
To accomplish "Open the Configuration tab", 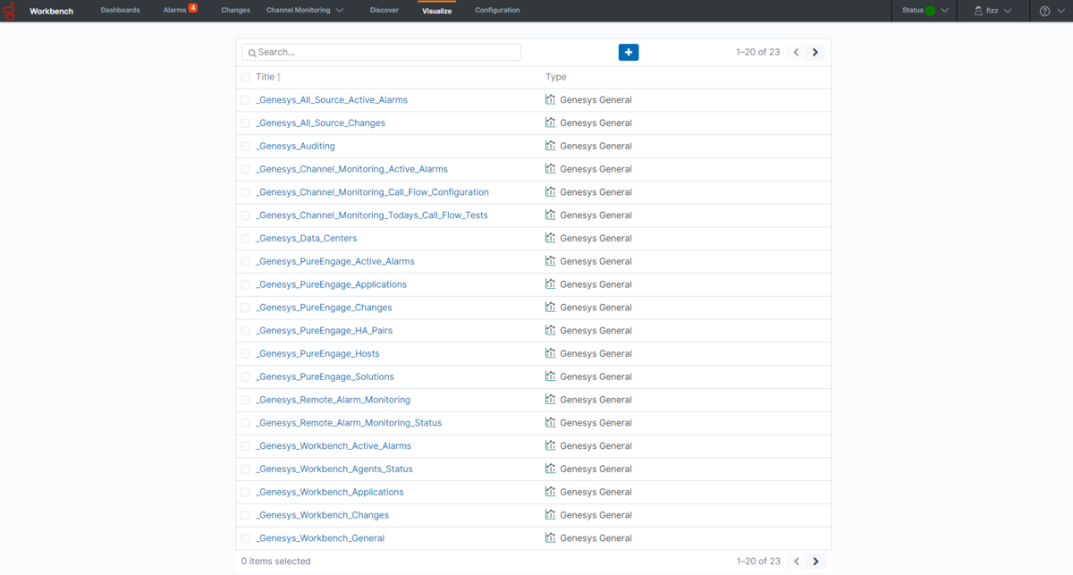I will (x=497, y=11).
